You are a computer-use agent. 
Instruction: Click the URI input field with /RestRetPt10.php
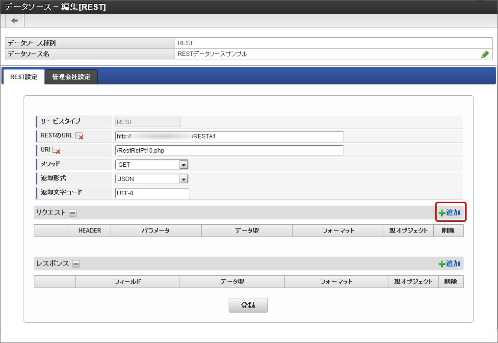click(229, 151)
